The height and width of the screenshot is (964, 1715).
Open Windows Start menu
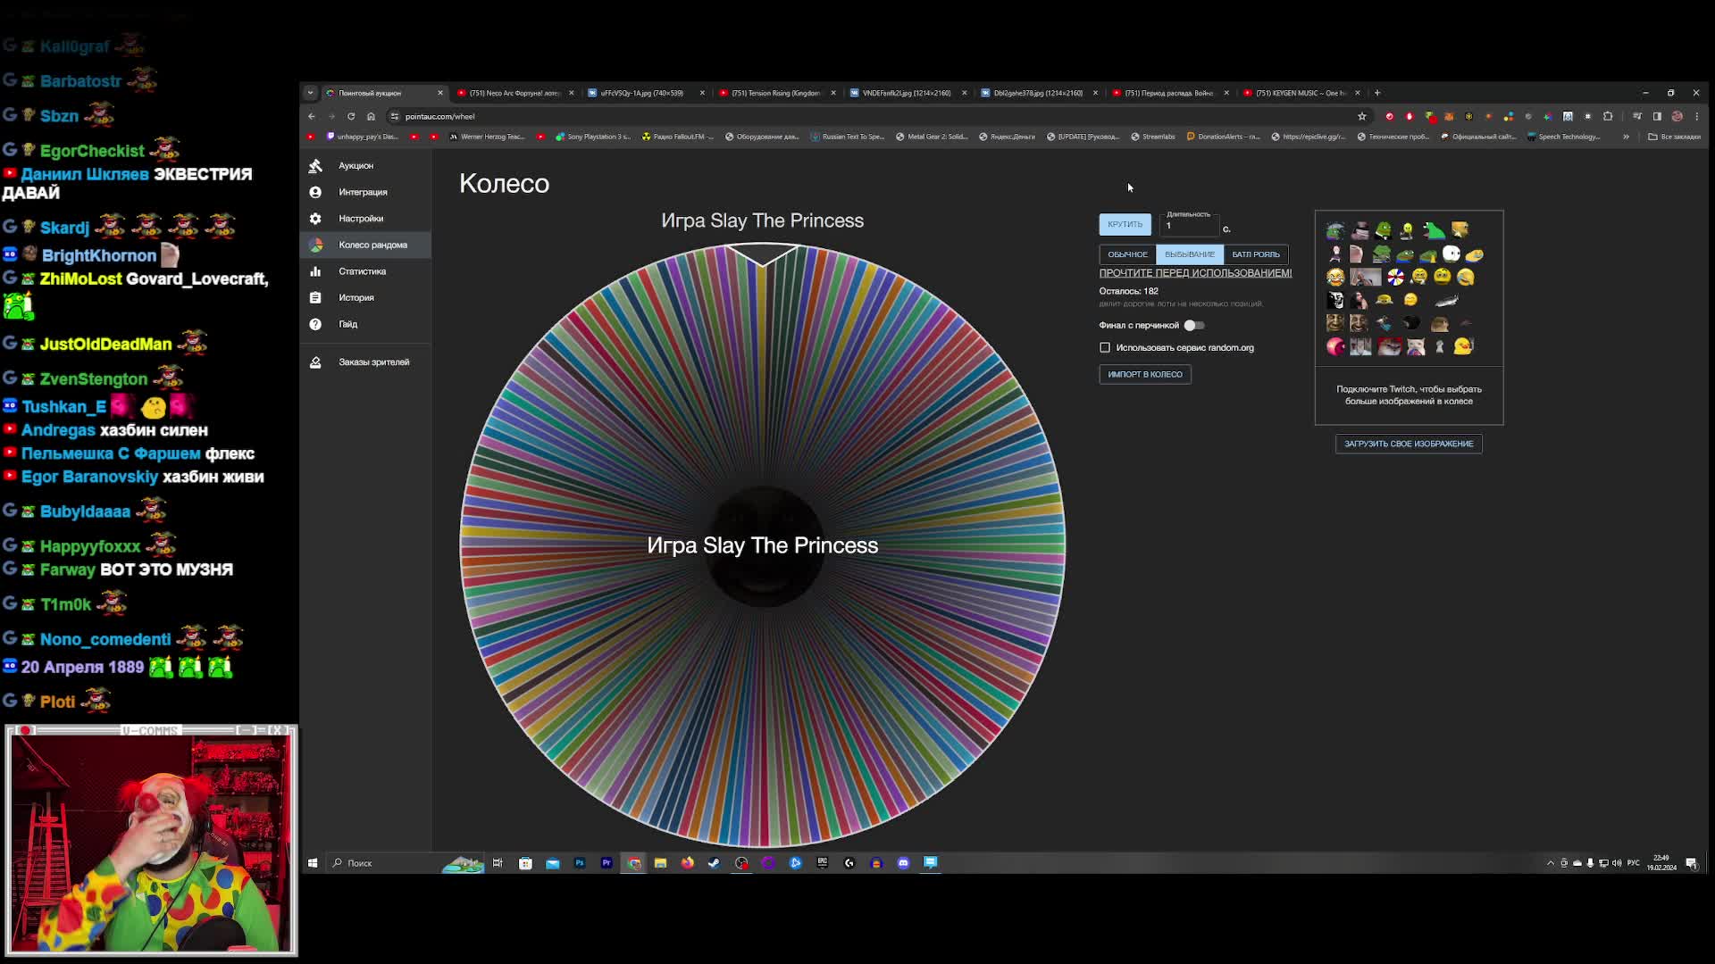(313, 863)
